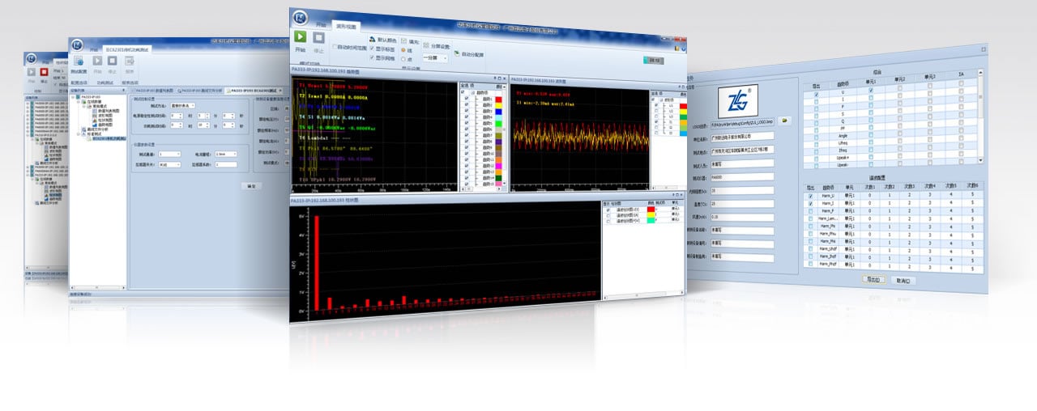Click 导出(O) export button in right window
Viewport: 1037px width, 411px height.
[x=874, y=278]
